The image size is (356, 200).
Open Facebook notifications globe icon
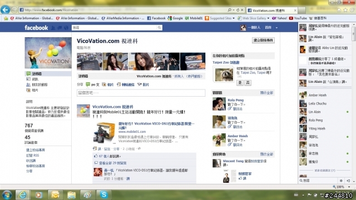(x=66, y=28)
